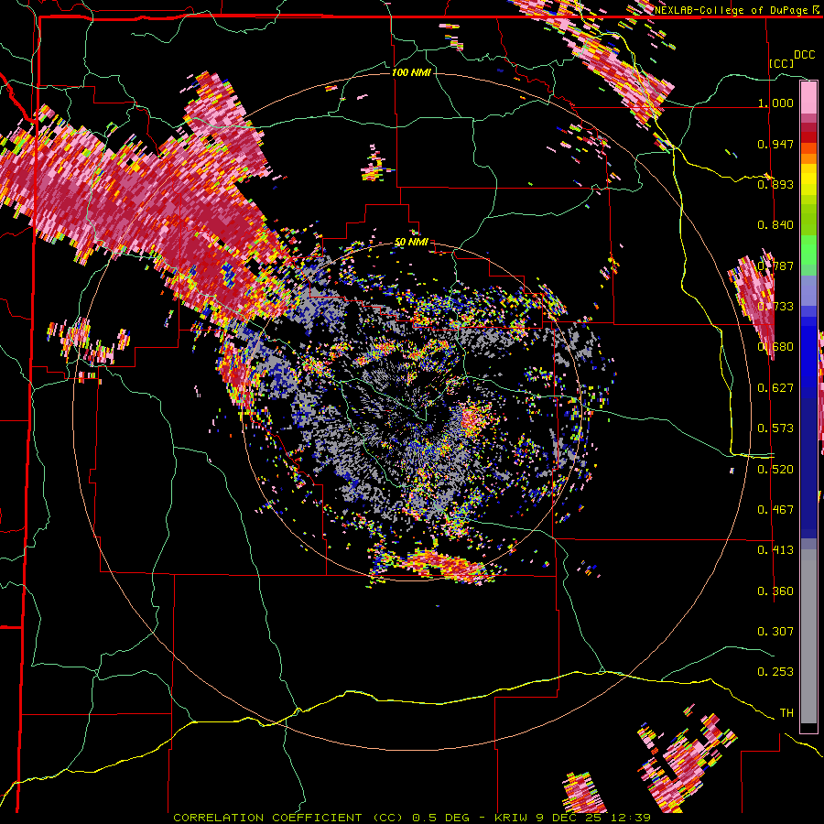The image size is (824, 824).
Task: Pick the pink segment atop color bar
Action: click(x=808, y=97)
